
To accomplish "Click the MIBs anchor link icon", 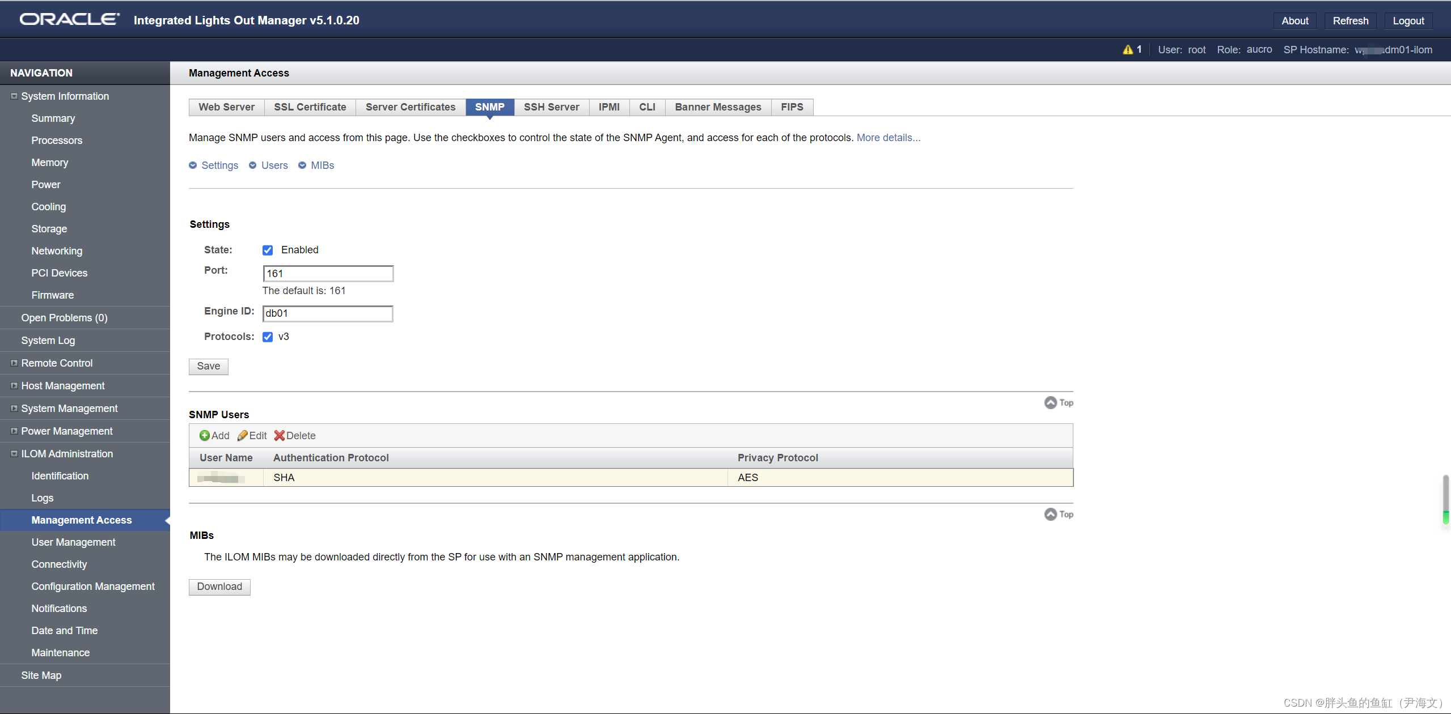I will click(x=303, y=165).
